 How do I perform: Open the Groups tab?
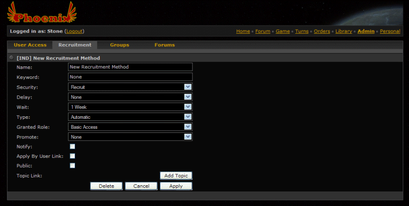point(119,45)
